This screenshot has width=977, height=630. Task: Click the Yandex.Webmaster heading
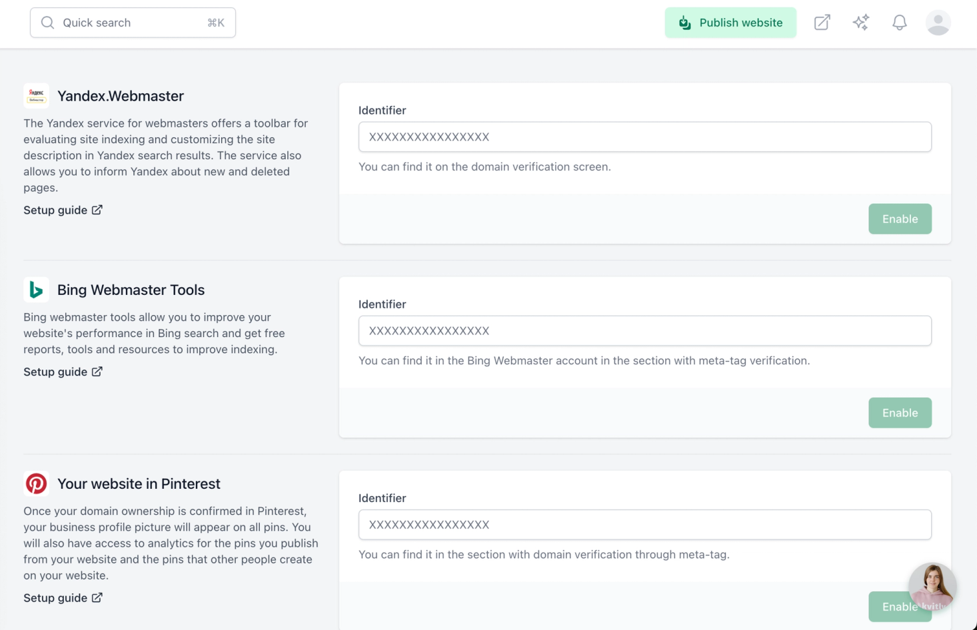(121, 96)
